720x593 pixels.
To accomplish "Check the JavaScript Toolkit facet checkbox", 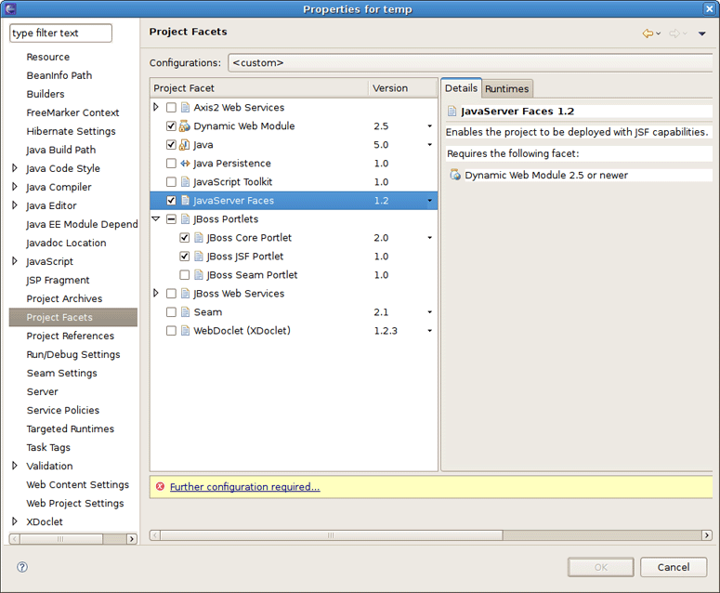I will 171,182.
